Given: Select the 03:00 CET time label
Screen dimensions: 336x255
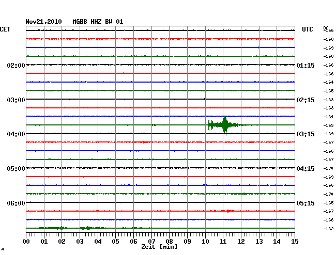Looking at the screenshot, I should point(16,100).
